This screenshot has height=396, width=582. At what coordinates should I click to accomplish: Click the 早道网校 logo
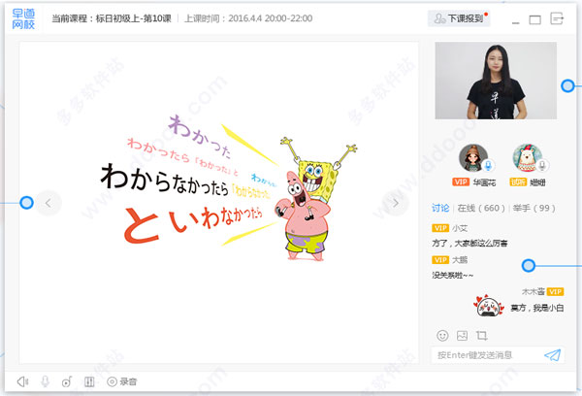click(24, 18)
